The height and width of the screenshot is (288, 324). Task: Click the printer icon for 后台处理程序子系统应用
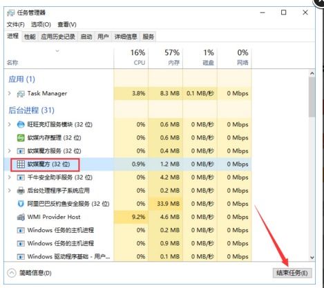click(x=21, y=191)
